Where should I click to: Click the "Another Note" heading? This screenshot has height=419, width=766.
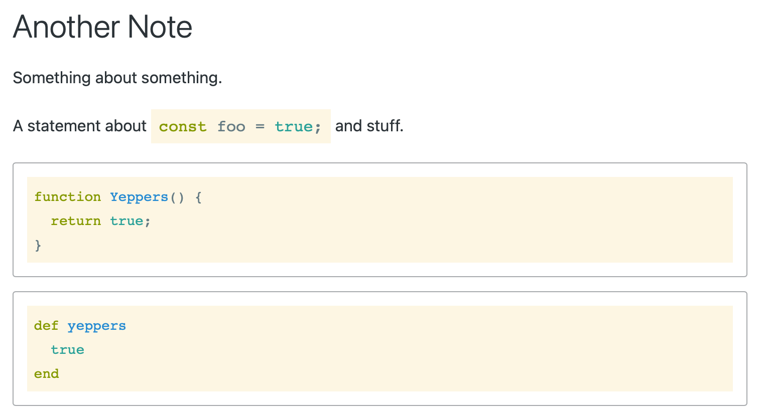point(102,27)
